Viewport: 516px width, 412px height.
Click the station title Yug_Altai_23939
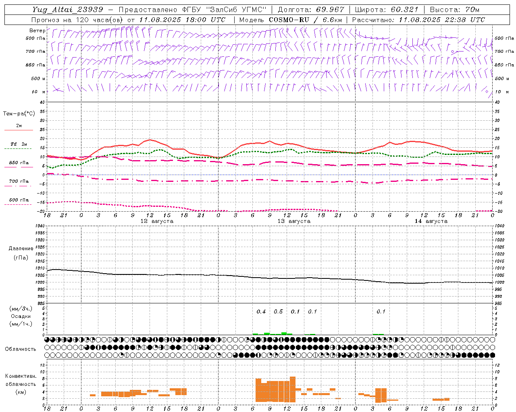click(68, 10)
